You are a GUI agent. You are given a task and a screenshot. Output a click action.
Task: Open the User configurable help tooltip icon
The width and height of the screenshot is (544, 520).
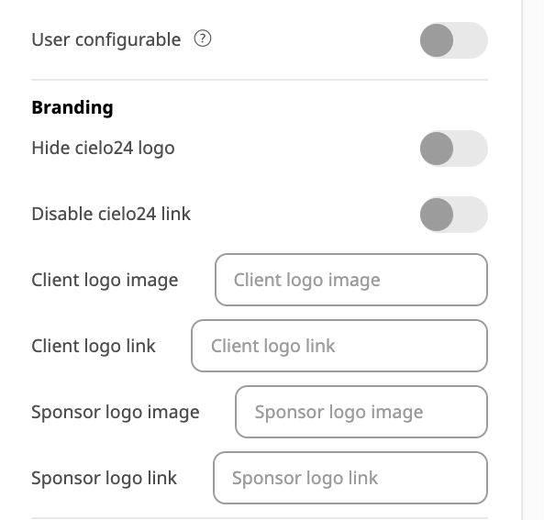[x=203, y=39]
